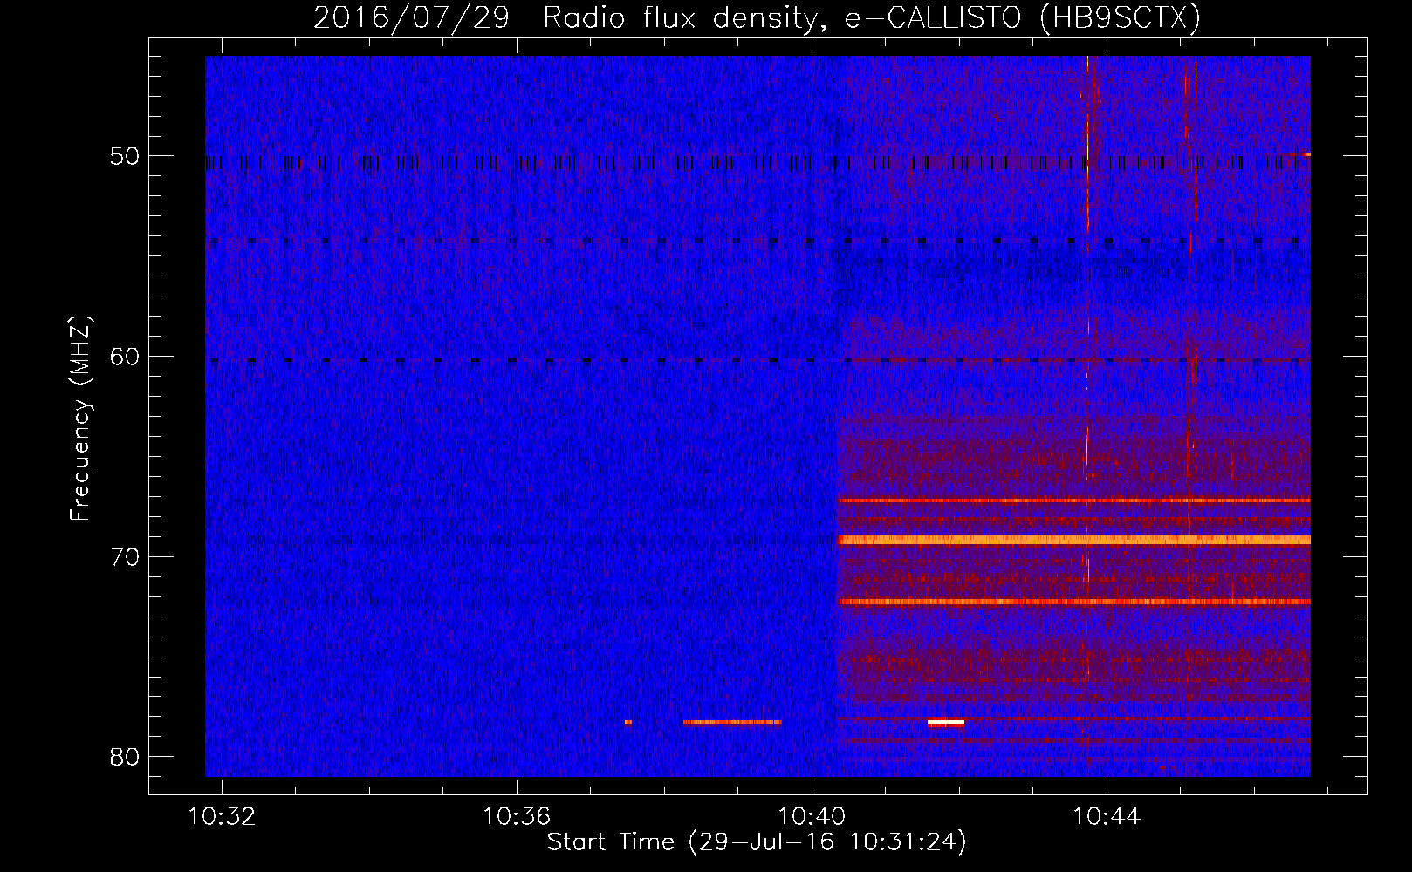Click the '50' frequency tick label

click(x=126, y=156)
